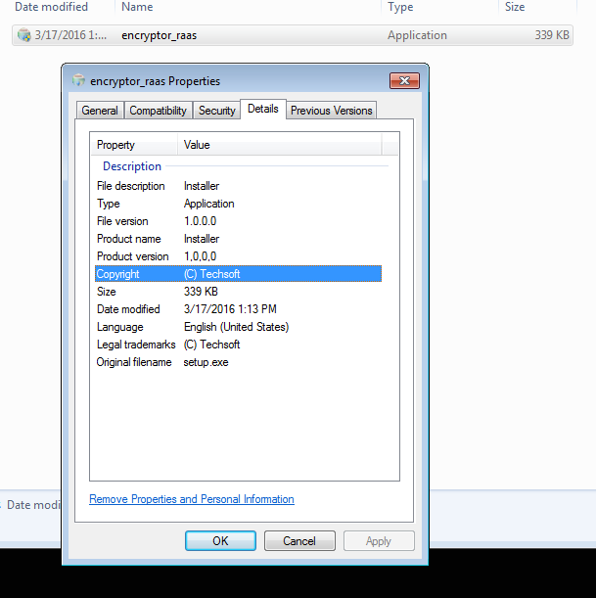Open the Compatibility tab
Image resolution: width=596 pixels, height=598 pixels.
point(158,111)
